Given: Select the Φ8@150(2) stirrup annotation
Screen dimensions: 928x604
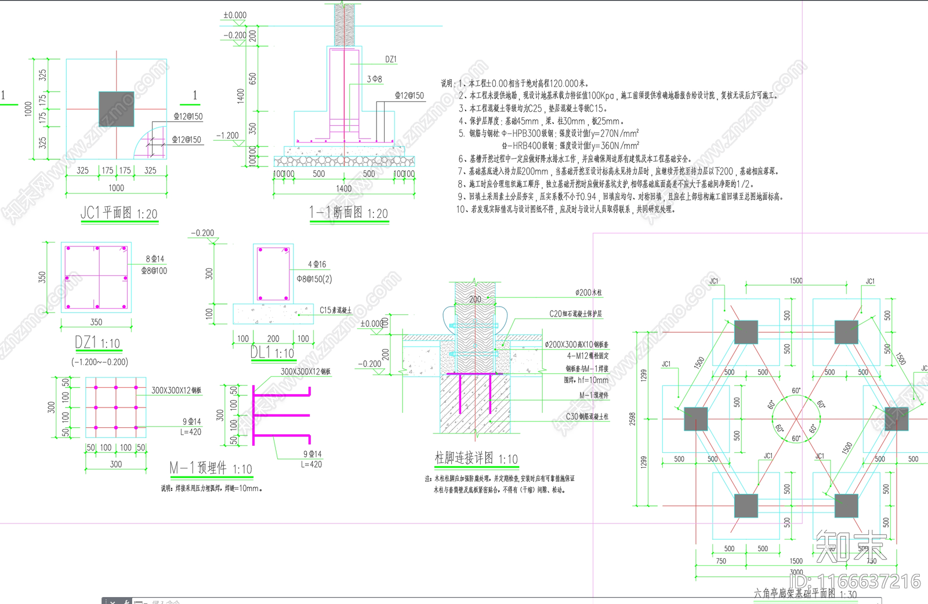Looking at the screenshot, I should tap(314, 279).
